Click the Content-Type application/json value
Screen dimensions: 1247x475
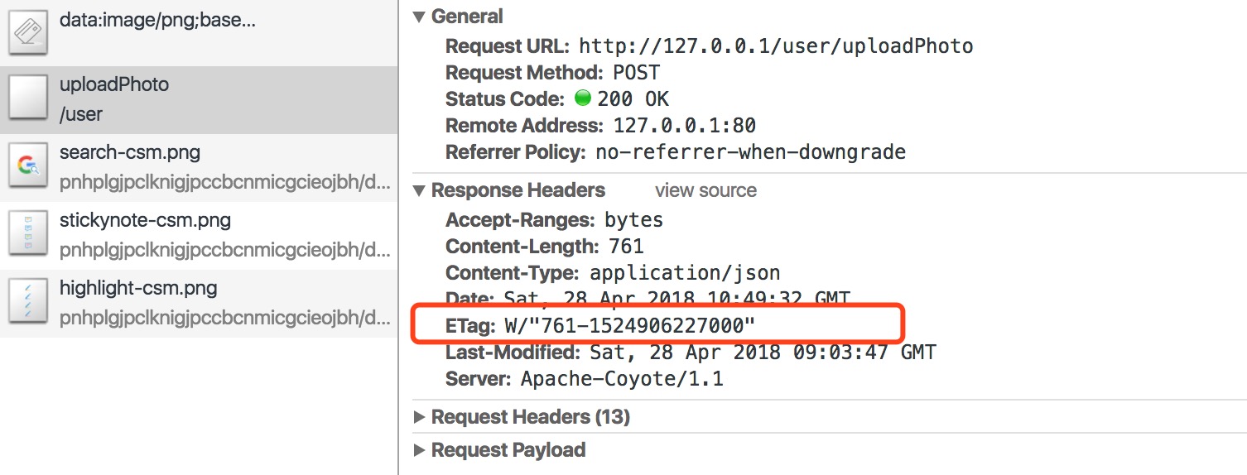tap(685, 272)
